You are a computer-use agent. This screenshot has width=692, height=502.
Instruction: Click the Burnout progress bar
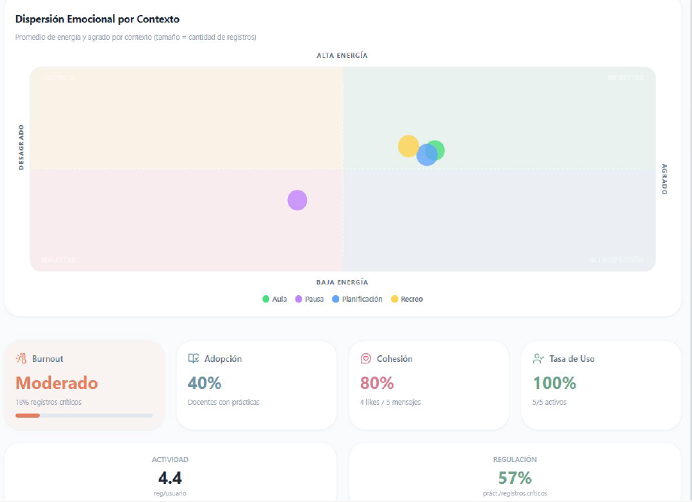(83, 413)
